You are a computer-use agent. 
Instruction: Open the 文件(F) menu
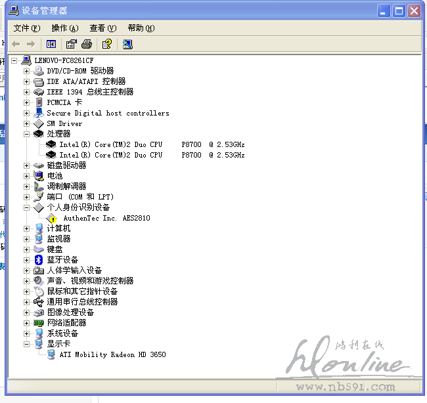27,28
